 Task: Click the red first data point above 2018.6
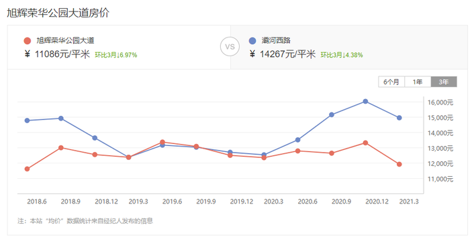[x=28, y=169]
